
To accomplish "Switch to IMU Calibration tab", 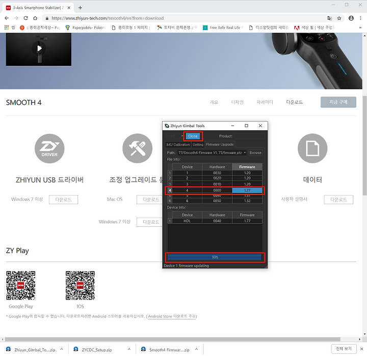I will 178,144.
